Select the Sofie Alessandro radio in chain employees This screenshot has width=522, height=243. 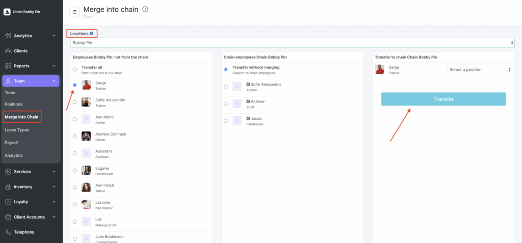coord(226,87)
